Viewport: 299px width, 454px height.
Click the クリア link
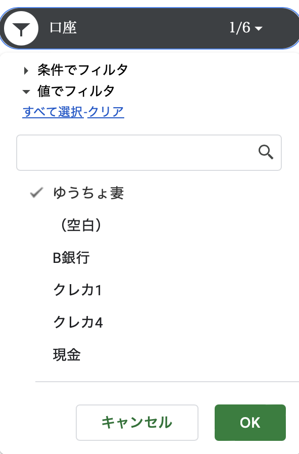106,112
